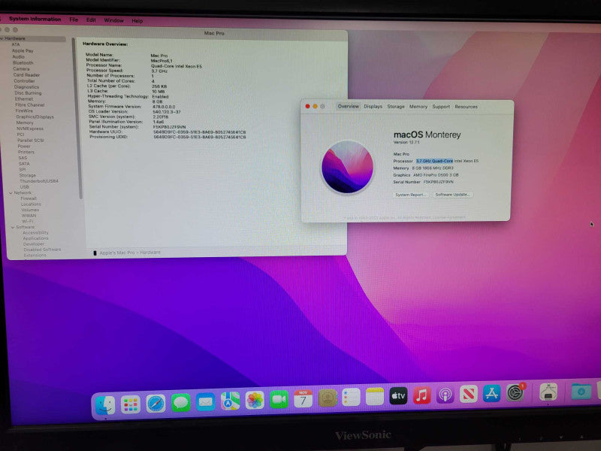Open Downloads folder in the Dock
This screenshot has height=451, width=601.
[x=581, y=391]
